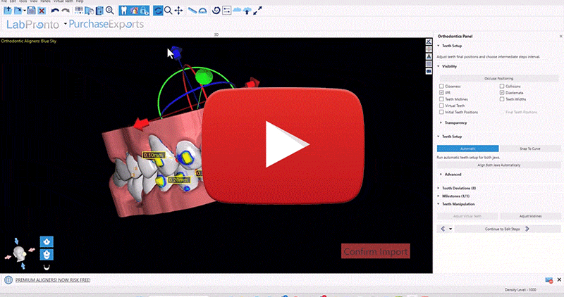Enable the Teeth Midlines checkbox
Screen dimensions: 564x297
coord(441,99)
